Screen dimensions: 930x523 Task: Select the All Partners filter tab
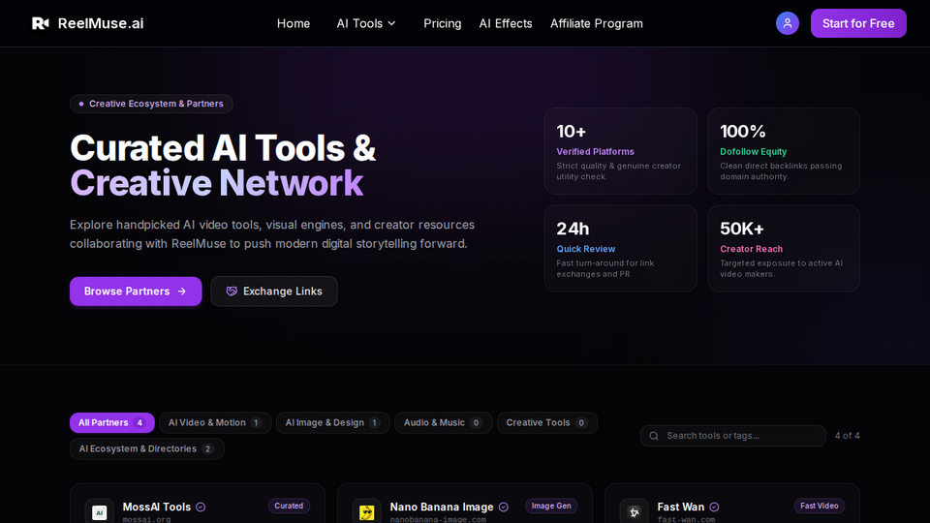click(112, 423)
